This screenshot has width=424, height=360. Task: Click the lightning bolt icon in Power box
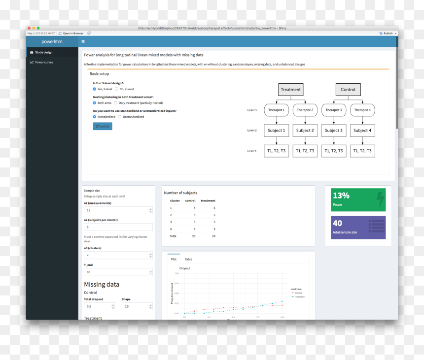click(x=381, y=199)
